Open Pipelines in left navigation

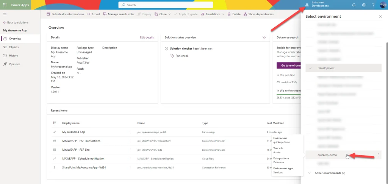[x=20, y=64]
